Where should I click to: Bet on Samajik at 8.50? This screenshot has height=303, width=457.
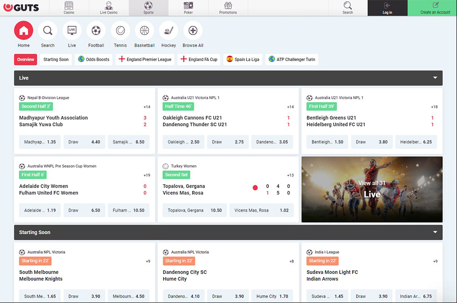click(129, 142)
